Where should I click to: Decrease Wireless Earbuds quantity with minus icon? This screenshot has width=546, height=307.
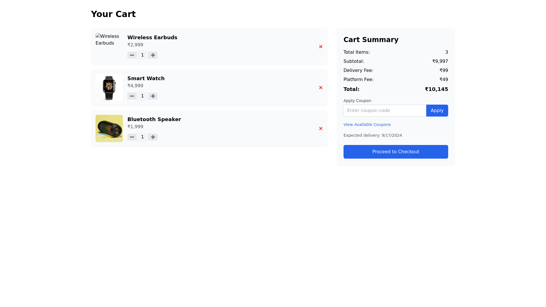point(132,55)
